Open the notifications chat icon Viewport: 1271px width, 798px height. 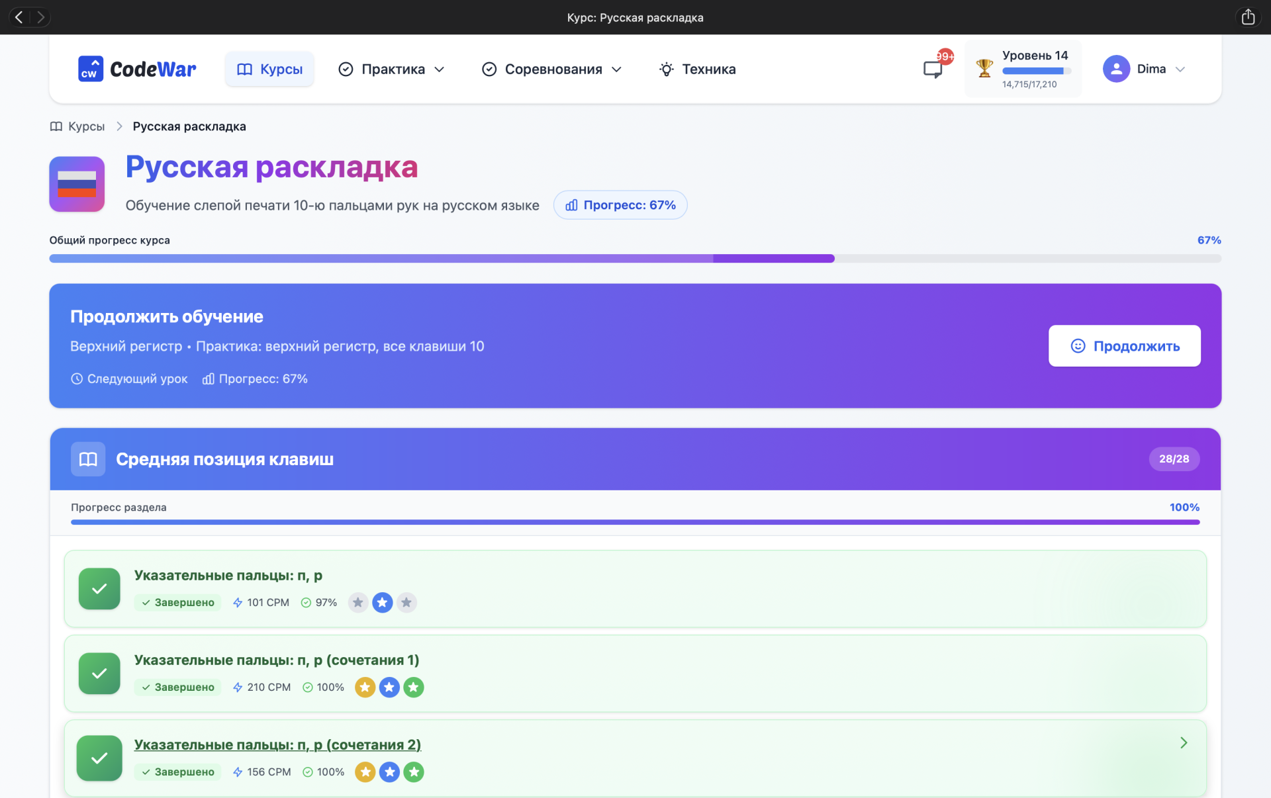coord(933,69)
